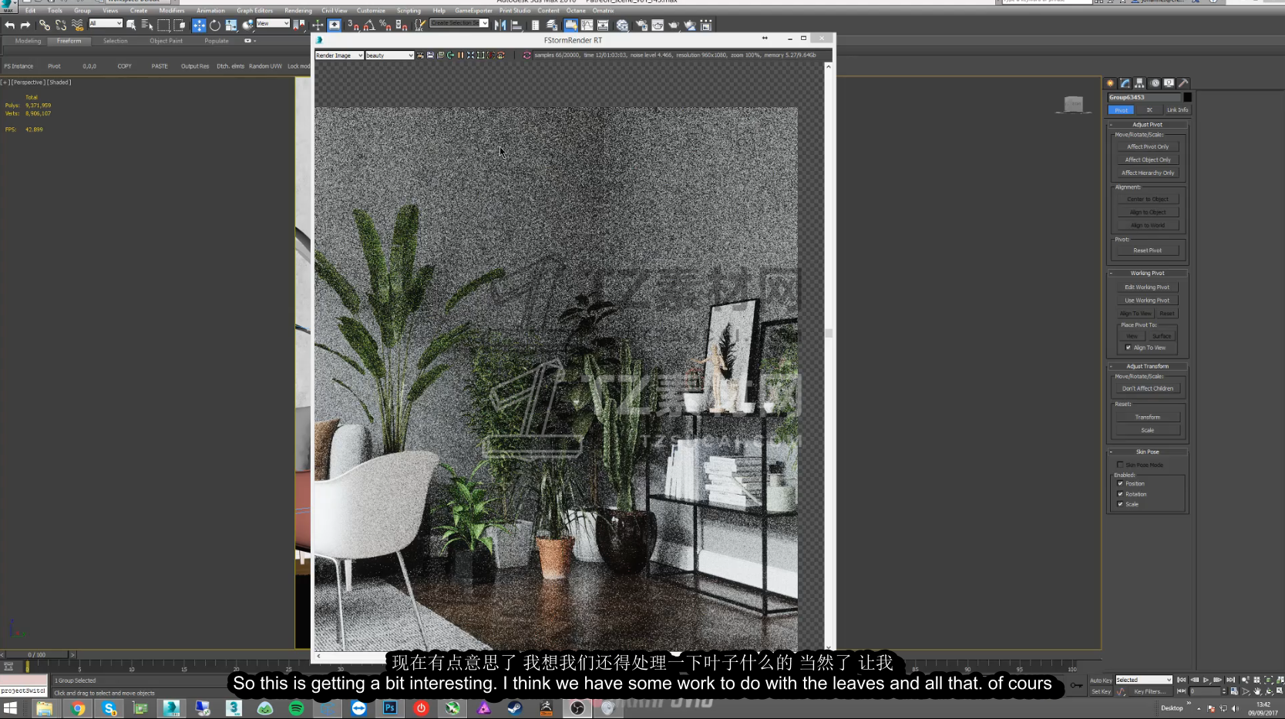Collapse the Working Pivot rollout
This screenshot has height=719, width=1285.
point(1148,273)
